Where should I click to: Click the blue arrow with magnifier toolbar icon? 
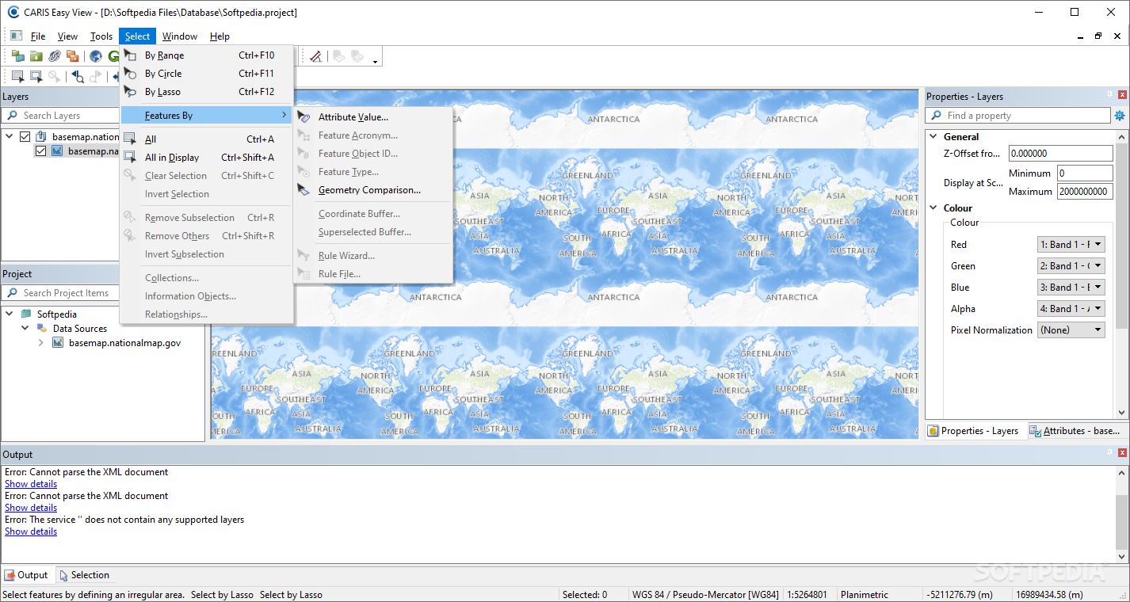click(78, 76)
